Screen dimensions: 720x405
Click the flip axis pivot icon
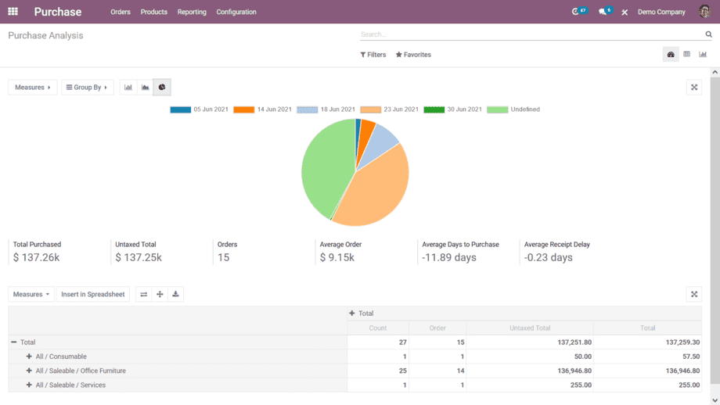(144, 295)
